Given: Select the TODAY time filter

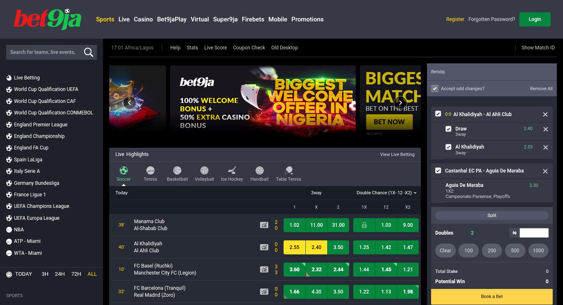Looking at the screenshot, I should 23,274.
